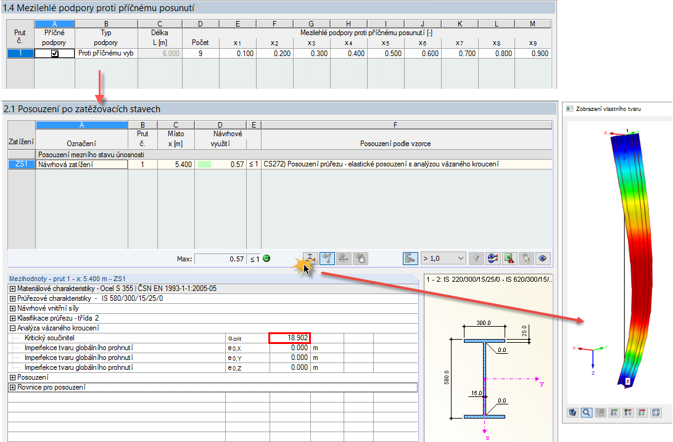Click the green smiley status icon
Image resolution: width=673 pixels, height=442 pixels.
[x=266, y=258]
